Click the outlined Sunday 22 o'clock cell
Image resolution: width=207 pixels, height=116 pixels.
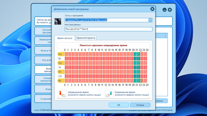(x=141, y=80)
